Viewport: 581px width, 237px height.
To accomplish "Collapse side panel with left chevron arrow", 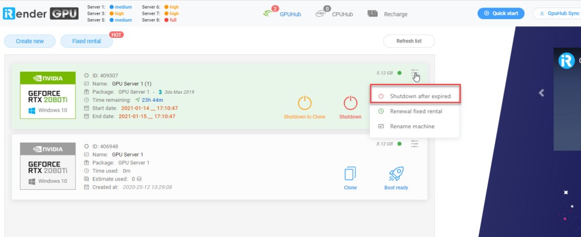I will tap(541, 93).
